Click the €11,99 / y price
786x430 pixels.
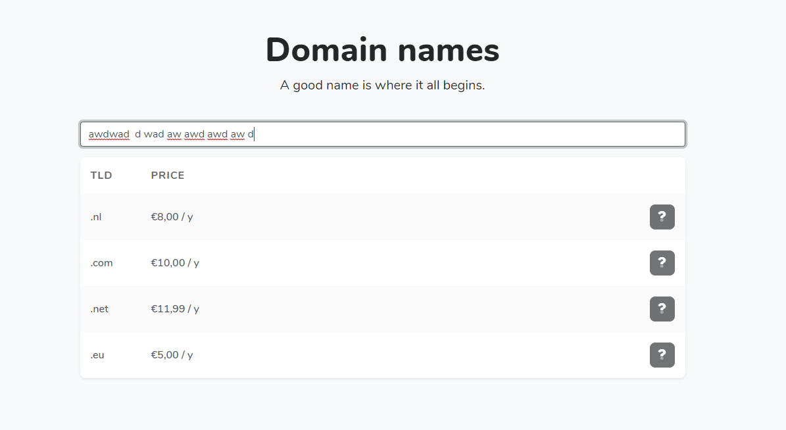[x=175, y=309]
